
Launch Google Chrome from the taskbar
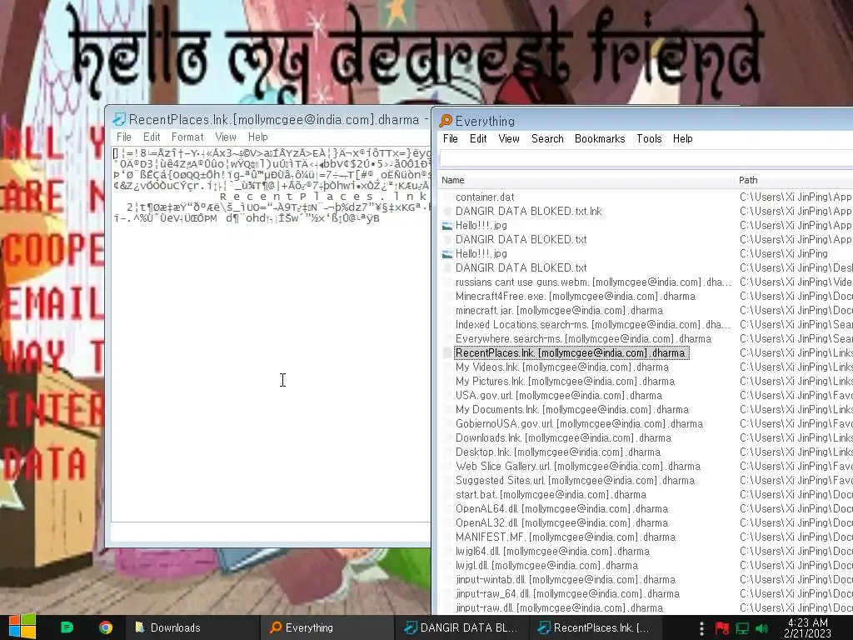click(106, 627)
